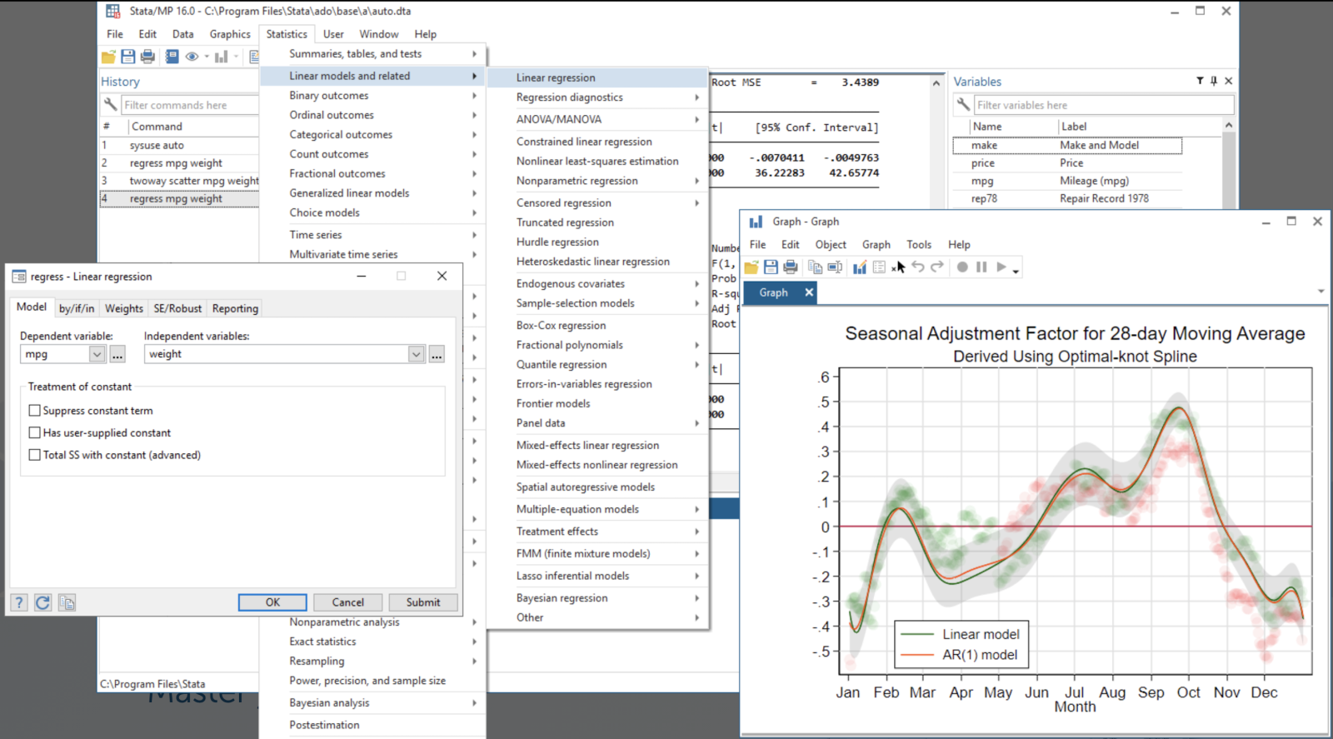Choose Quantile regression from submenu
1333x739 pixels.
coord(597,365)
